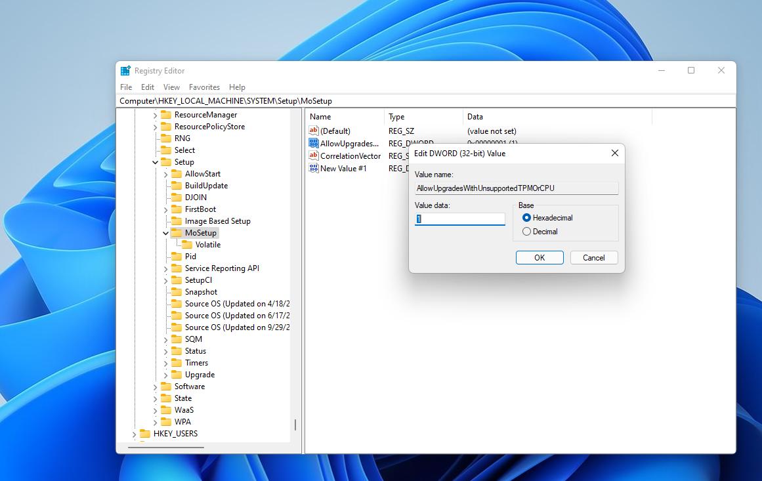Viewport: 762px width, 481px height.
Task: Click the AllowStart folder icon
Action: point(177,174)
